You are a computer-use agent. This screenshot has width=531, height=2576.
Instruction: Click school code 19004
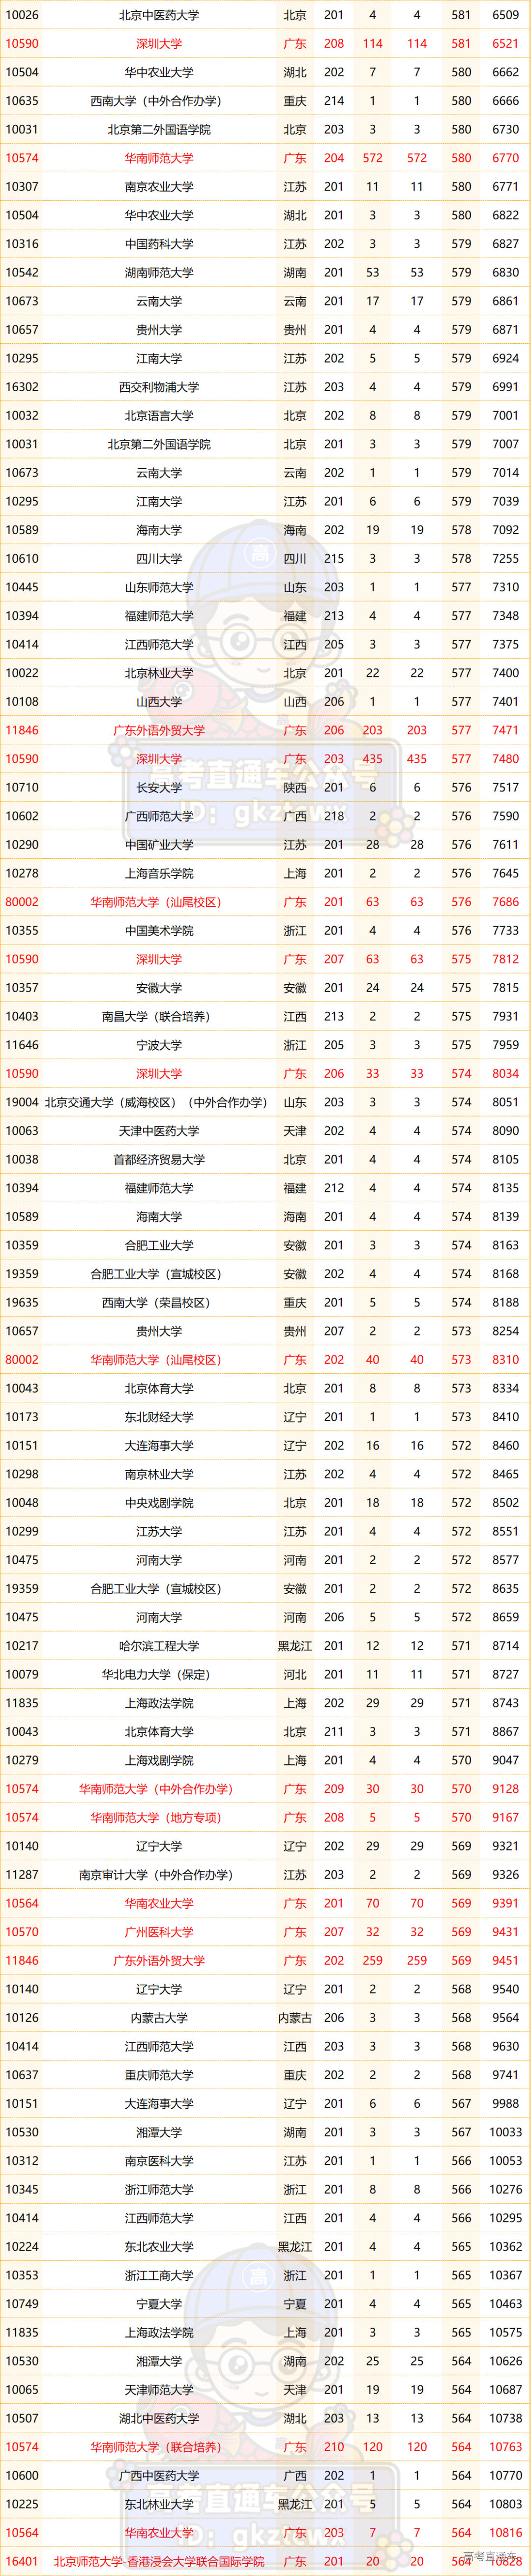(x=22, y=1102)
